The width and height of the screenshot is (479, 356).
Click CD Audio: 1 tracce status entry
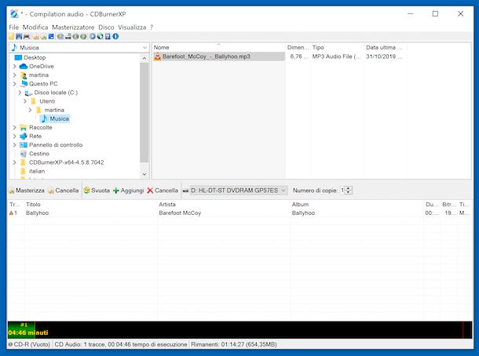pyautogui.click(x=121, y=344)
